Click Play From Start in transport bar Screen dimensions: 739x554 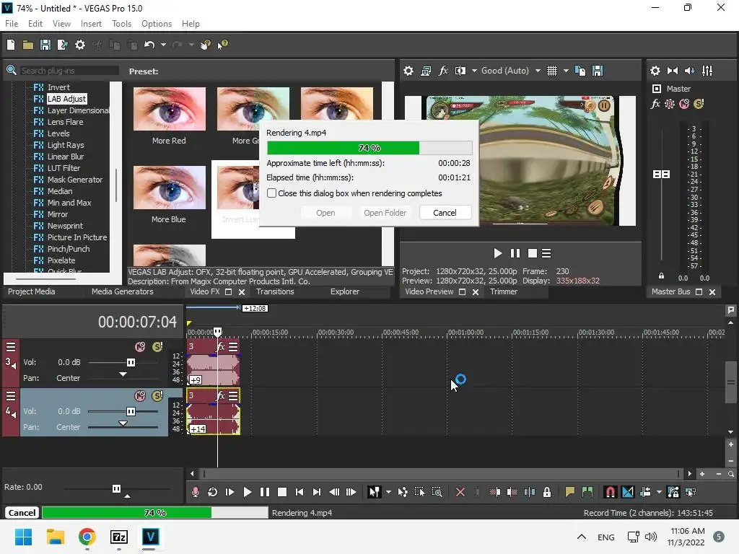(x=230, y=492)
